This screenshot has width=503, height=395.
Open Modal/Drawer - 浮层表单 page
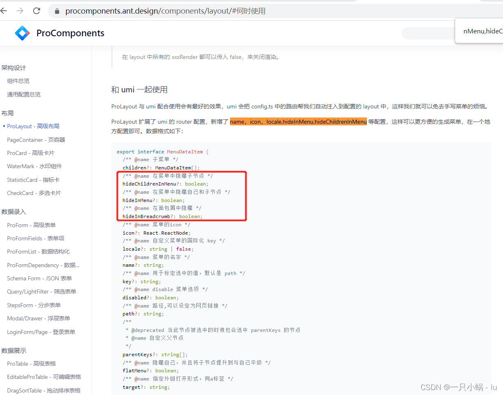point(39,318)
